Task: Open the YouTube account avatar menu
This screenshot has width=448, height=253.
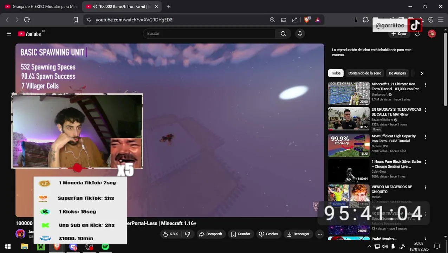Action: [432, 34]
